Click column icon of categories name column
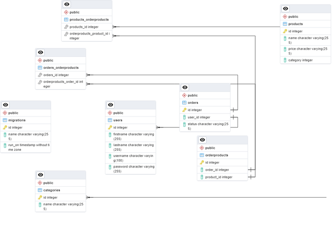334x228 pixels. point(40,205)
